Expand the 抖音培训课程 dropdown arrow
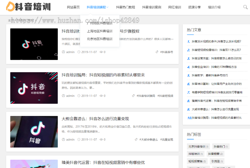This screenshot has width=250, height=168. coord(107,7)
